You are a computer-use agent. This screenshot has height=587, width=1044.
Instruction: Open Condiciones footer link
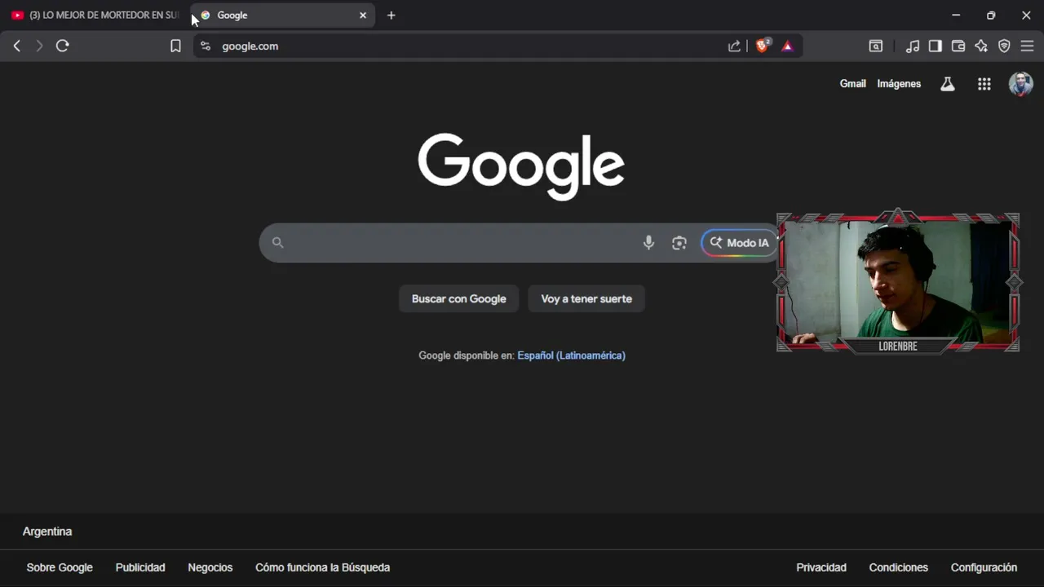[899, 567]
